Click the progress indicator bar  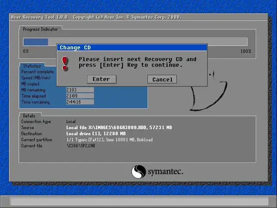(135, 42)
